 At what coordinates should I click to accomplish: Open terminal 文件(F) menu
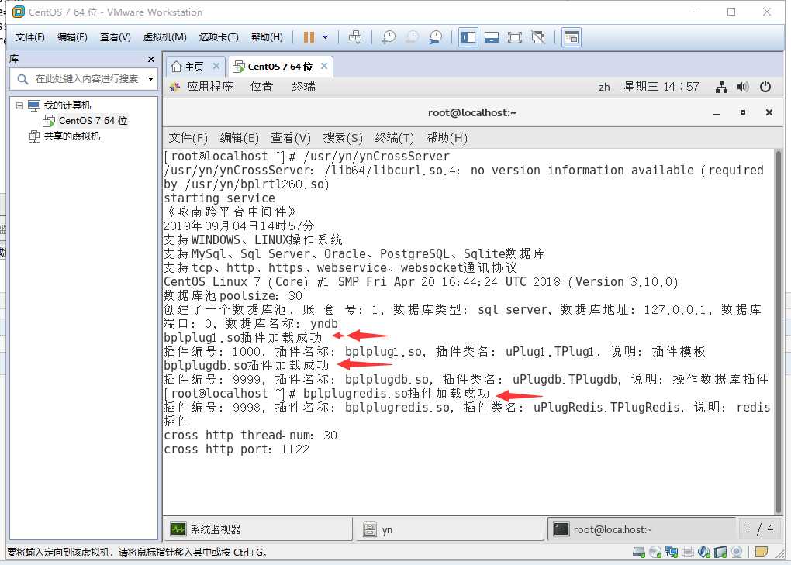click(x=188, y=138)
